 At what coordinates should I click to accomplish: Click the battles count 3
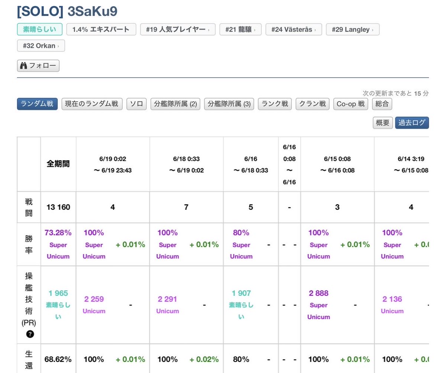337,207
